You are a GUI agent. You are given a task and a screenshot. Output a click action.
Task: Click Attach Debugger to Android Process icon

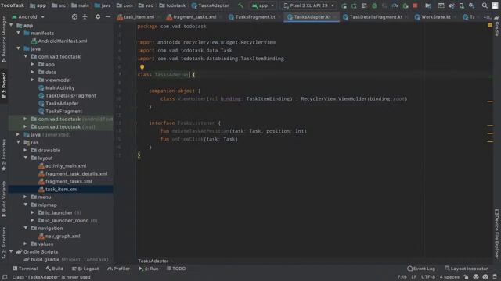[x=405, y=5]
